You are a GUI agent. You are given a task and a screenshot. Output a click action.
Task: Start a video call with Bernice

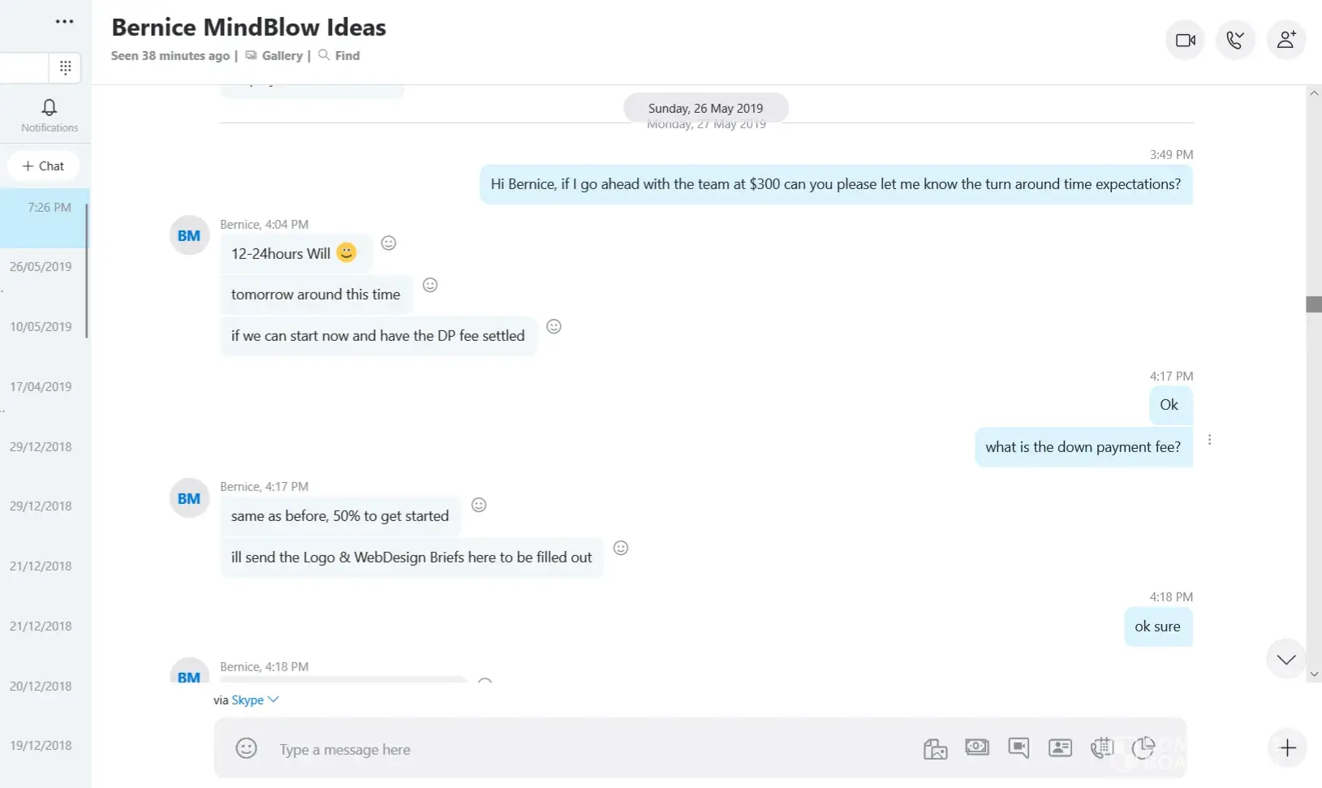click(x=1186, y=40)
